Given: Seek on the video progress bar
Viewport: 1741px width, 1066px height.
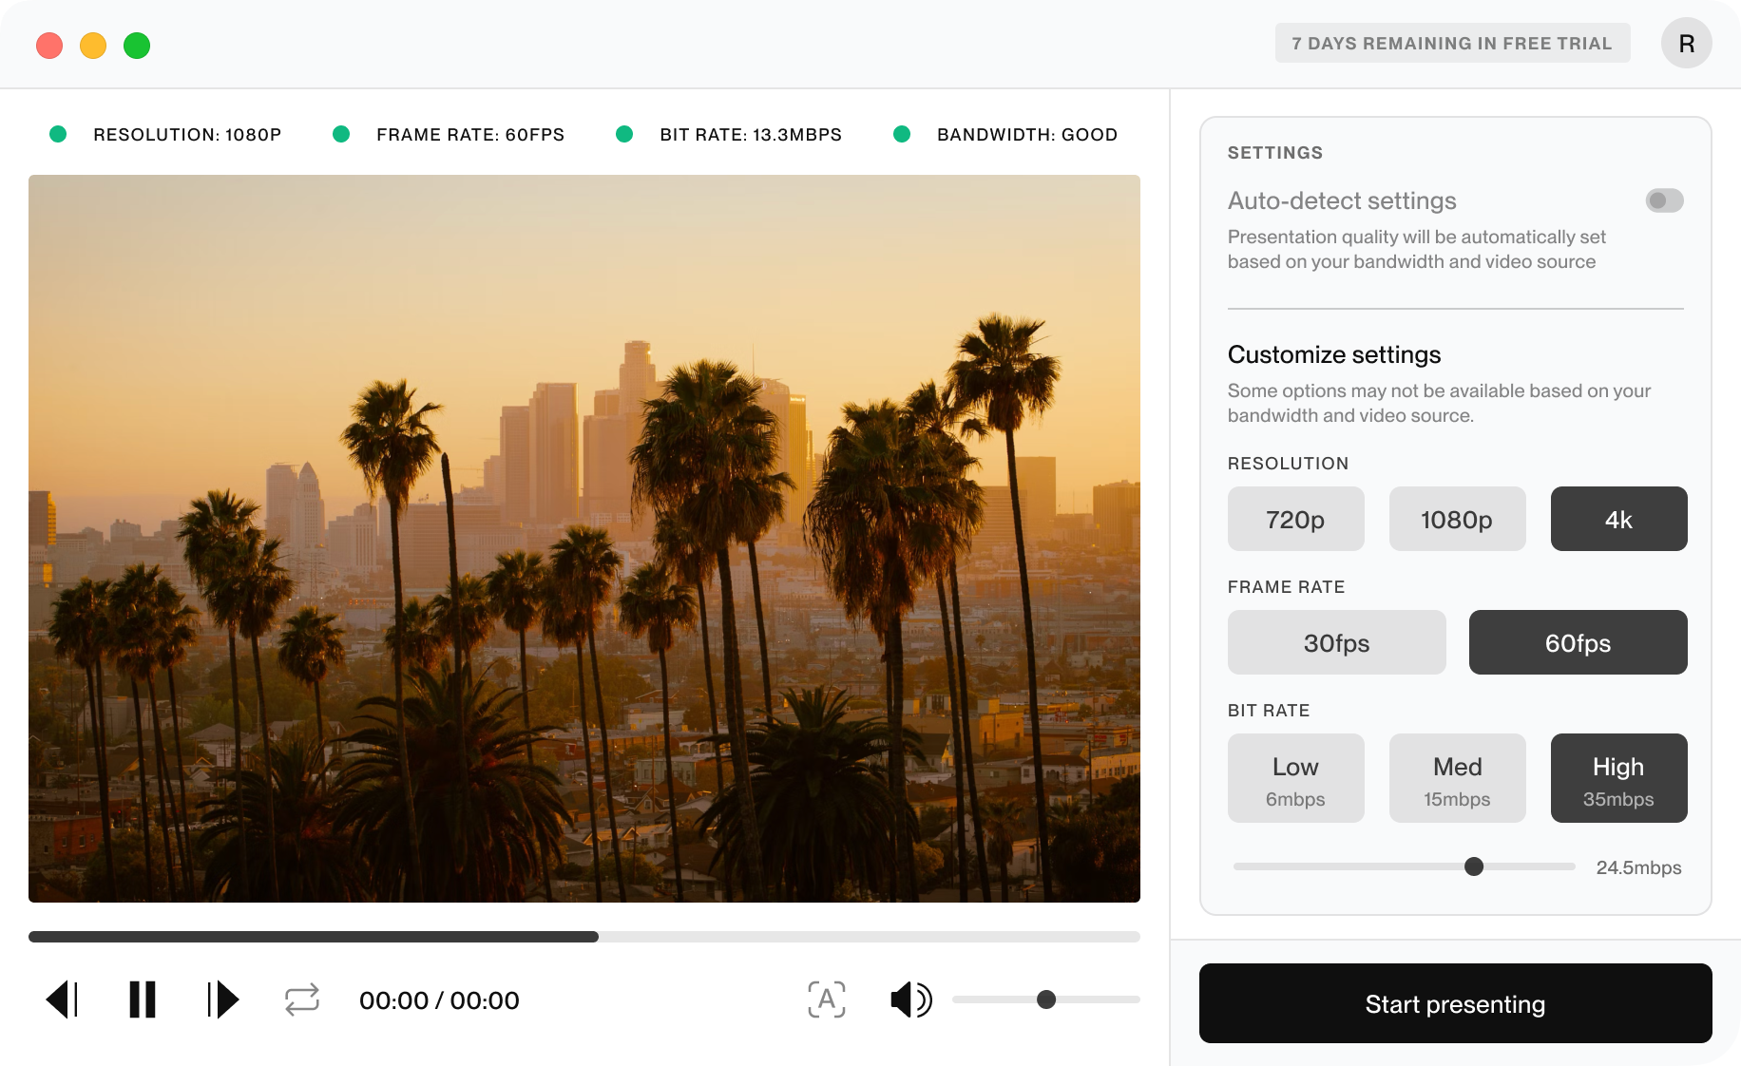Looking at the screenshot, I should tap(584, 937).
